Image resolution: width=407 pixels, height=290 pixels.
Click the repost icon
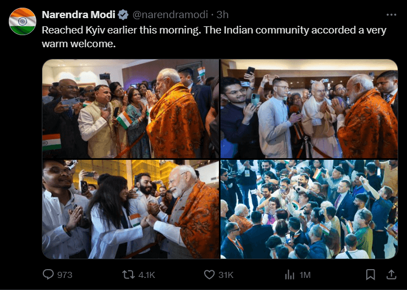click(129, 274)
